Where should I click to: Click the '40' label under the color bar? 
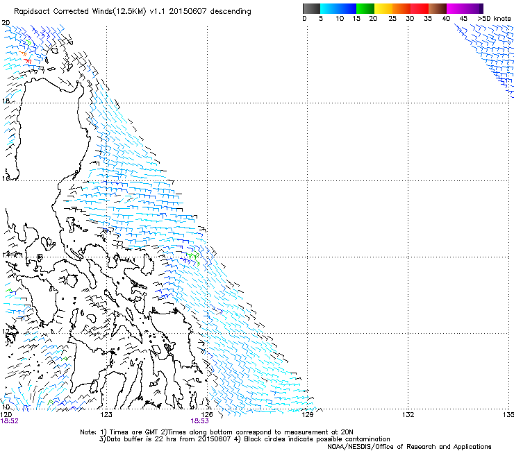446,19
